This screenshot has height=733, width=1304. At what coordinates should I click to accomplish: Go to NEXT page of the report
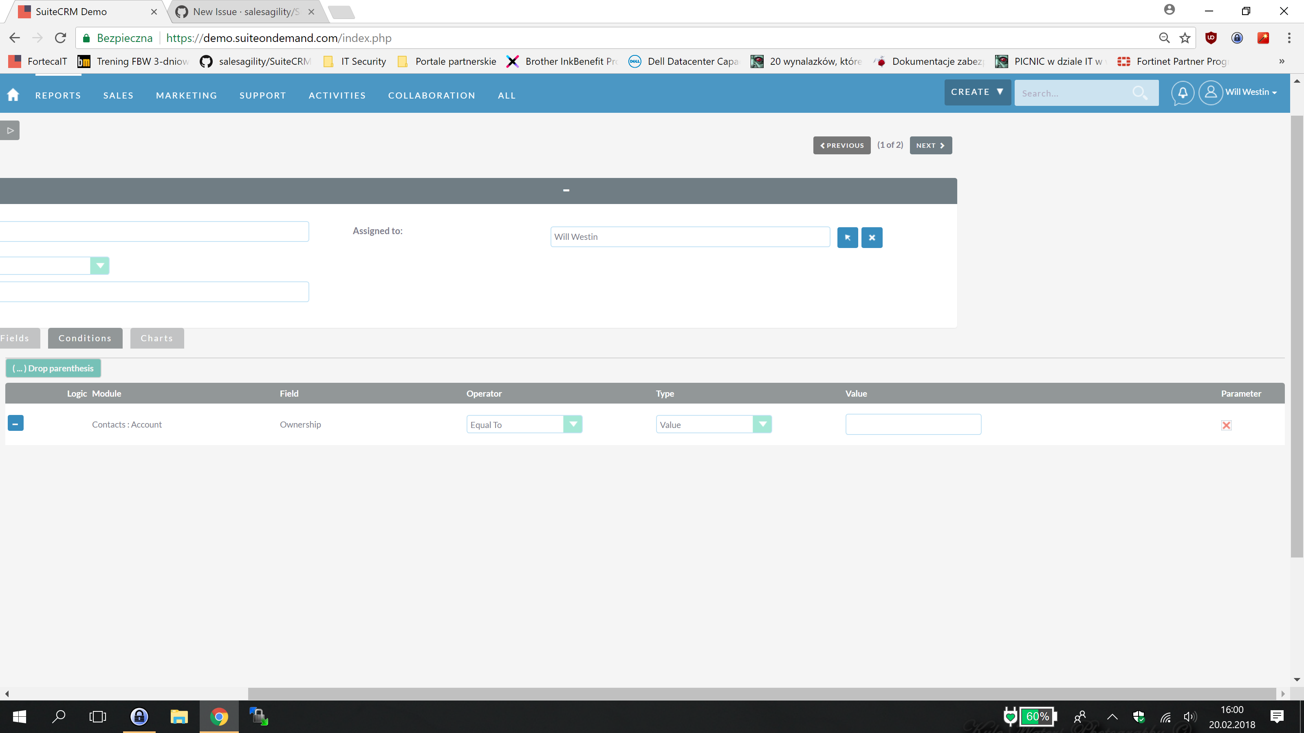(930, 145)
